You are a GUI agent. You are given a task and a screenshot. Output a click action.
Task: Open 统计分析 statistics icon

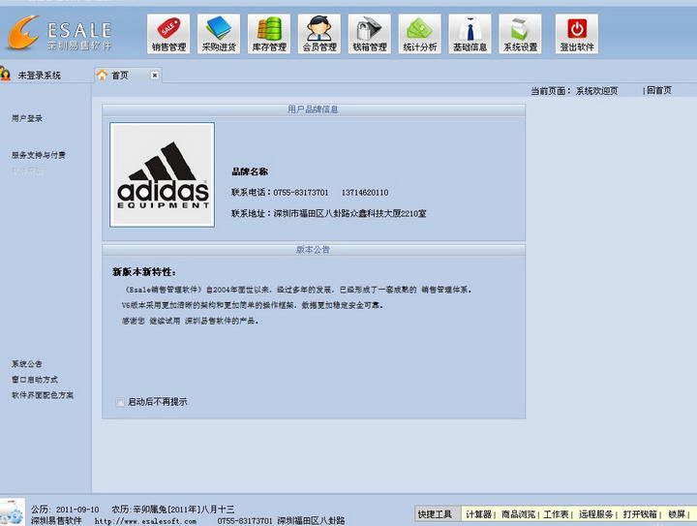click(419, 34)
